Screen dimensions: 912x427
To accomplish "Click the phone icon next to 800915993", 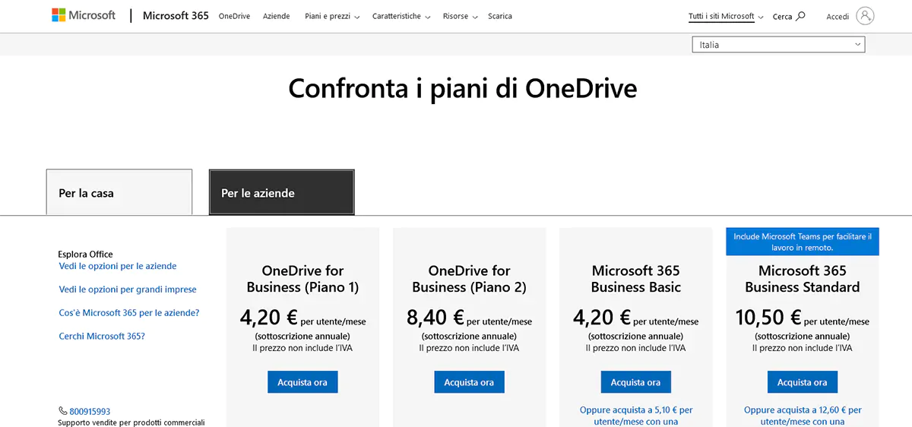I will click(x=62, y=411).
